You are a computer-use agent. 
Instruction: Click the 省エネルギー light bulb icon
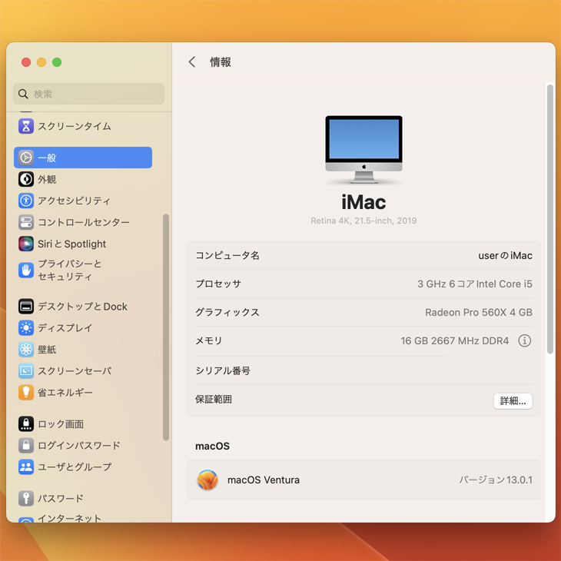point(26,393)
